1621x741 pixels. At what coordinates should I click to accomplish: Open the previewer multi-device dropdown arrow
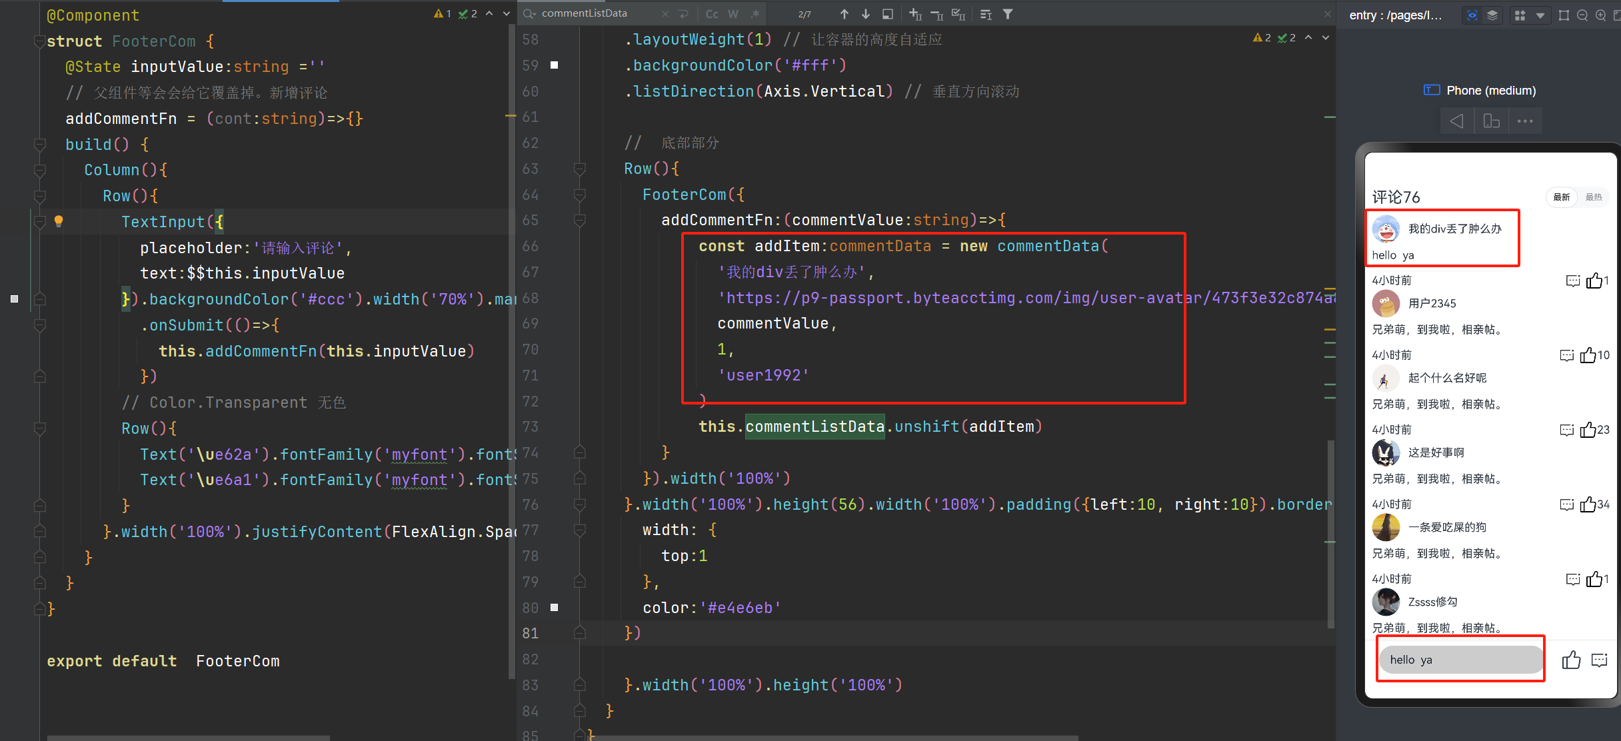click(1540, 15)
